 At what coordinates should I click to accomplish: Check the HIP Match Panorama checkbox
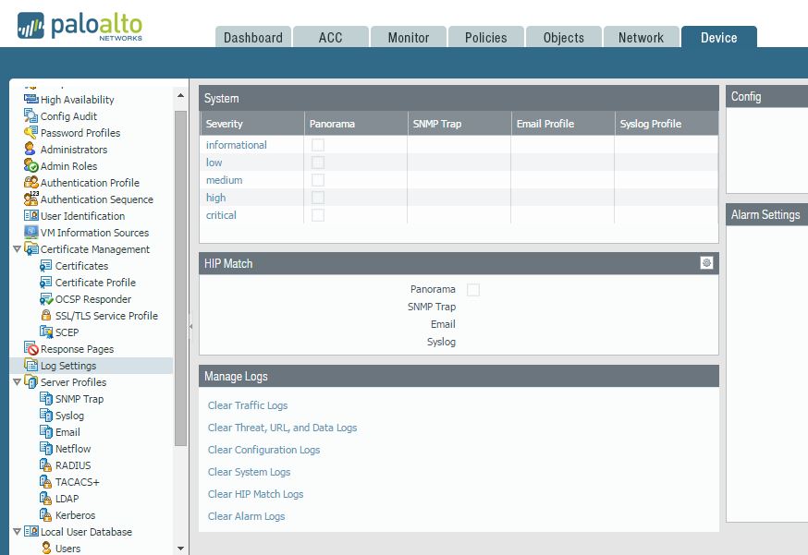(473, 290)
